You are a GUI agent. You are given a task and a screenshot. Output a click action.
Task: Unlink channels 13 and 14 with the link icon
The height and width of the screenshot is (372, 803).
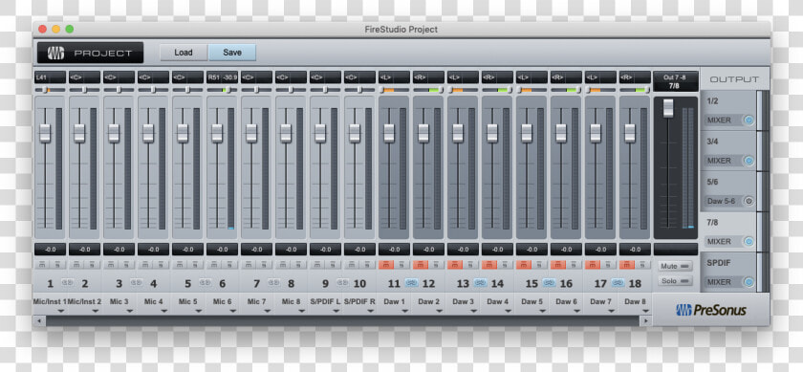point(480,282)
